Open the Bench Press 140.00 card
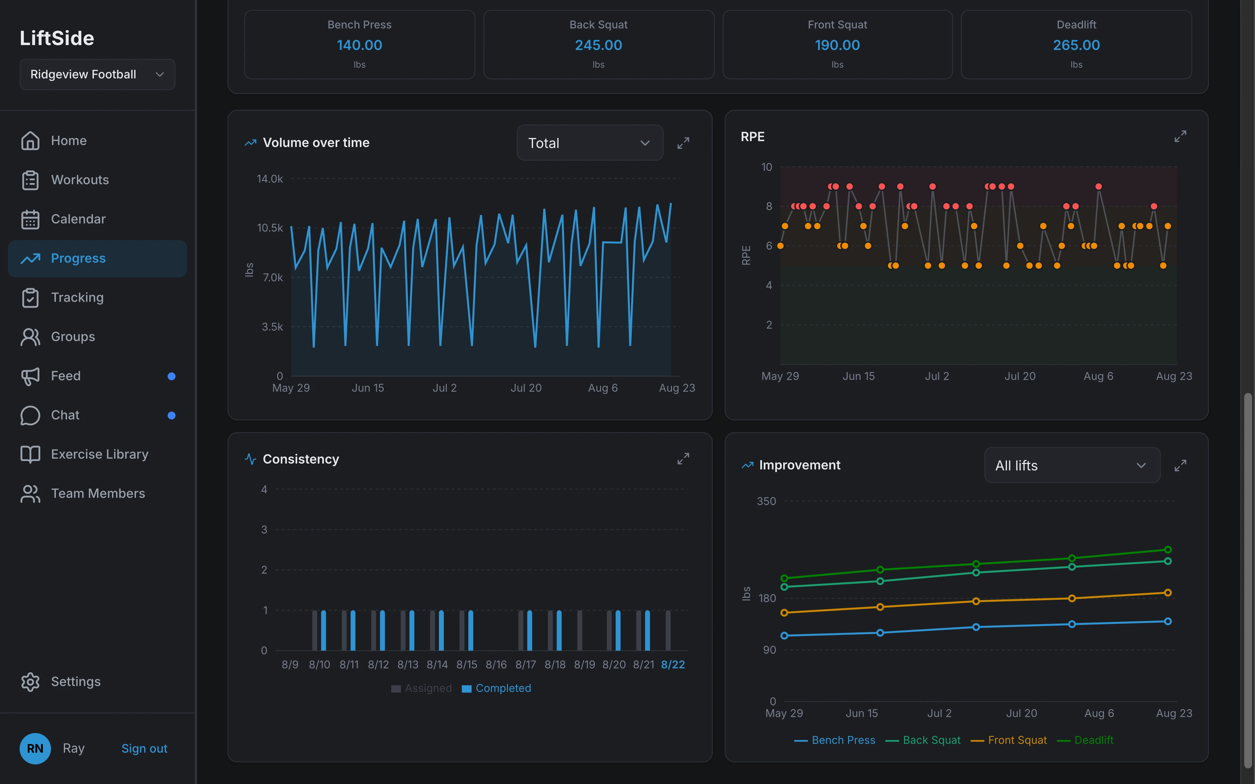The width and height of the screenshot is (1255, 784). [x=360, y=45]
